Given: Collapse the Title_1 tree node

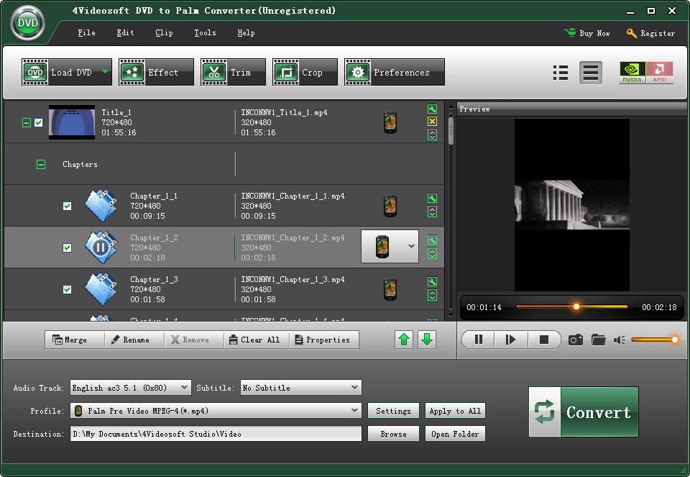Looking at the screenshot, I should 27,122.
